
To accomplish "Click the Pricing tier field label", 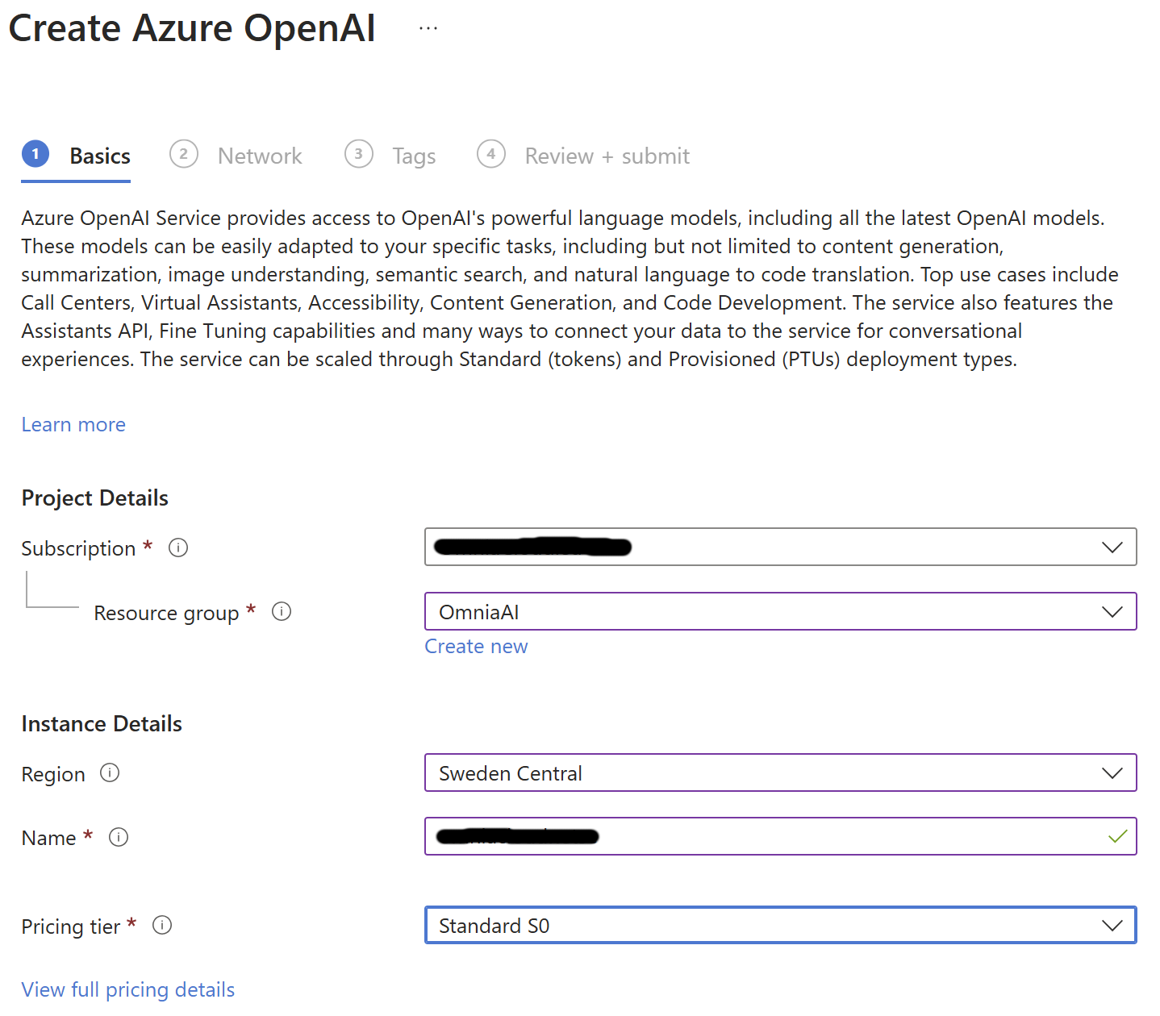I will click(71, 927).
